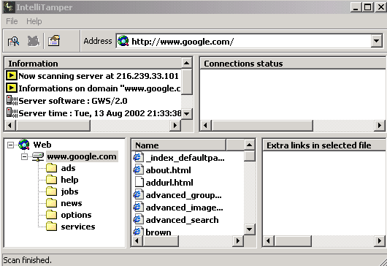Collapse the Web tree node
387x266 pixels.
10,145
